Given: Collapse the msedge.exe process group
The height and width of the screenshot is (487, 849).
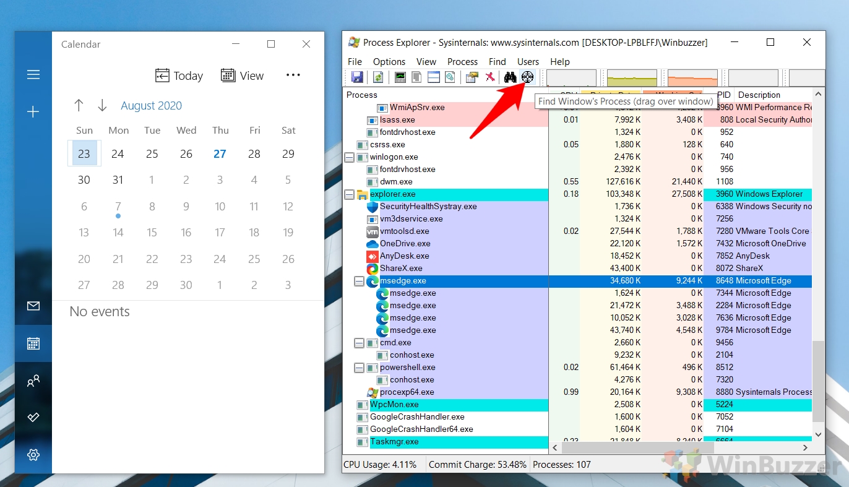Looking at the screenshot, I should pyautogui.click(x=359, y=280).
